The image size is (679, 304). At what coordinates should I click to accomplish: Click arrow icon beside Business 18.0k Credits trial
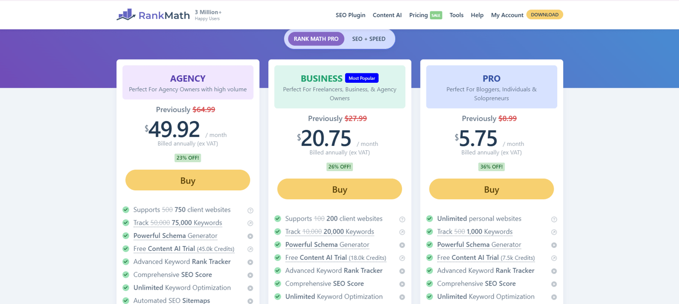pyautogui.click(x=402, y=258)
